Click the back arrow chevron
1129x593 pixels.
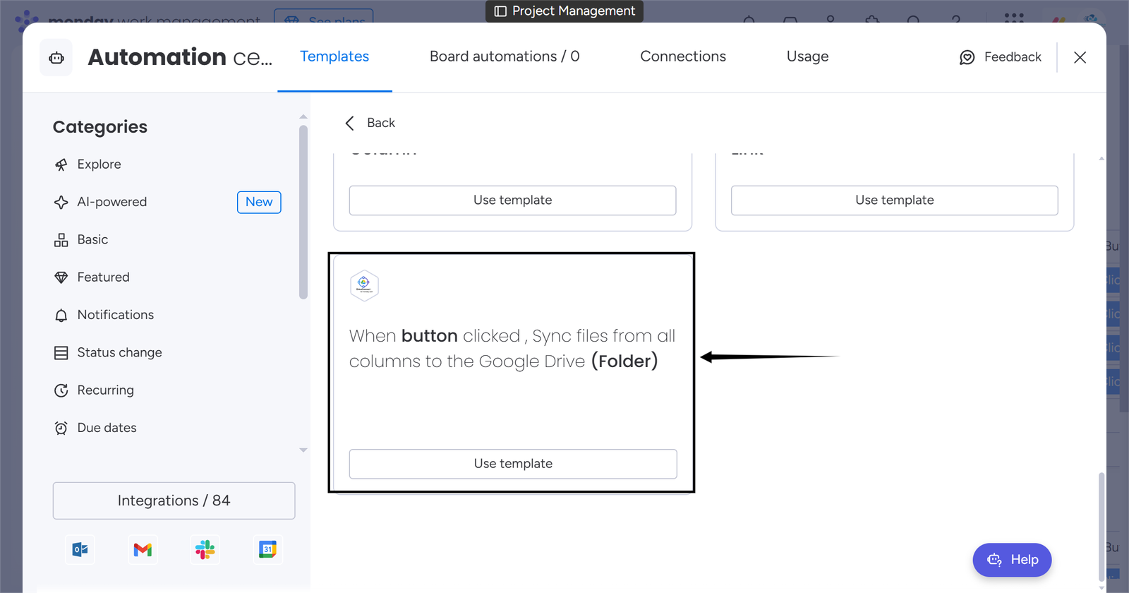(x=349, y=123)
